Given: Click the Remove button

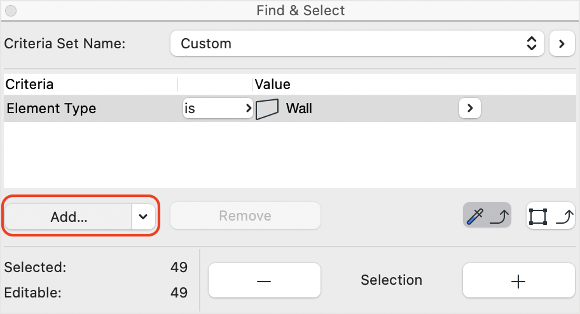Looking at the screenshot, I should (x=245, y=215).
